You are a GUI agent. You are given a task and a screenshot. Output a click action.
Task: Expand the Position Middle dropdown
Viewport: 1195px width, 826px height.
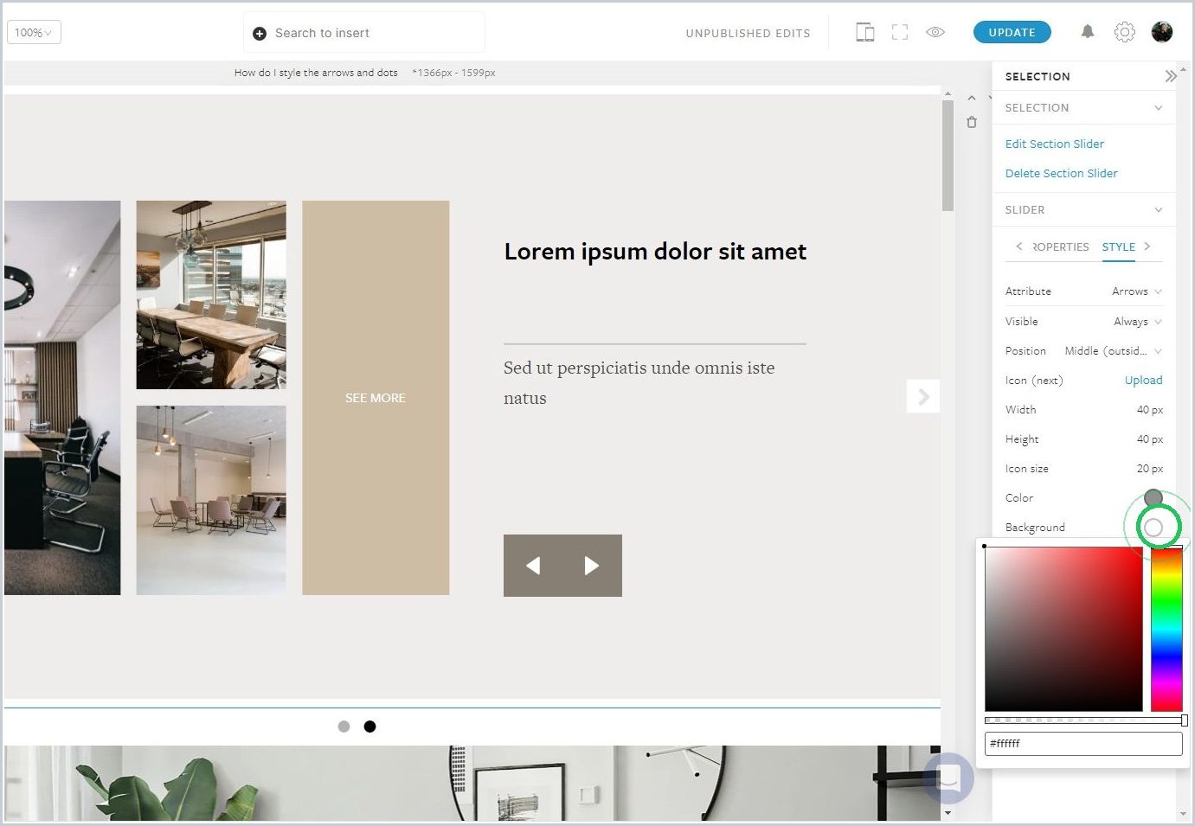(1113, 350)
